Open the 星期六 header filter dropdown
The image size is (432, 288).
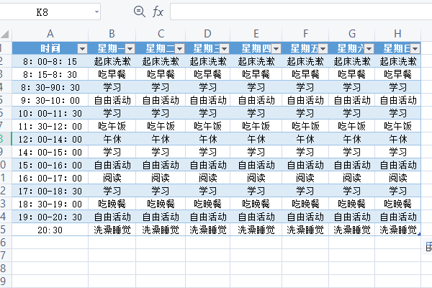coord(369,49)
